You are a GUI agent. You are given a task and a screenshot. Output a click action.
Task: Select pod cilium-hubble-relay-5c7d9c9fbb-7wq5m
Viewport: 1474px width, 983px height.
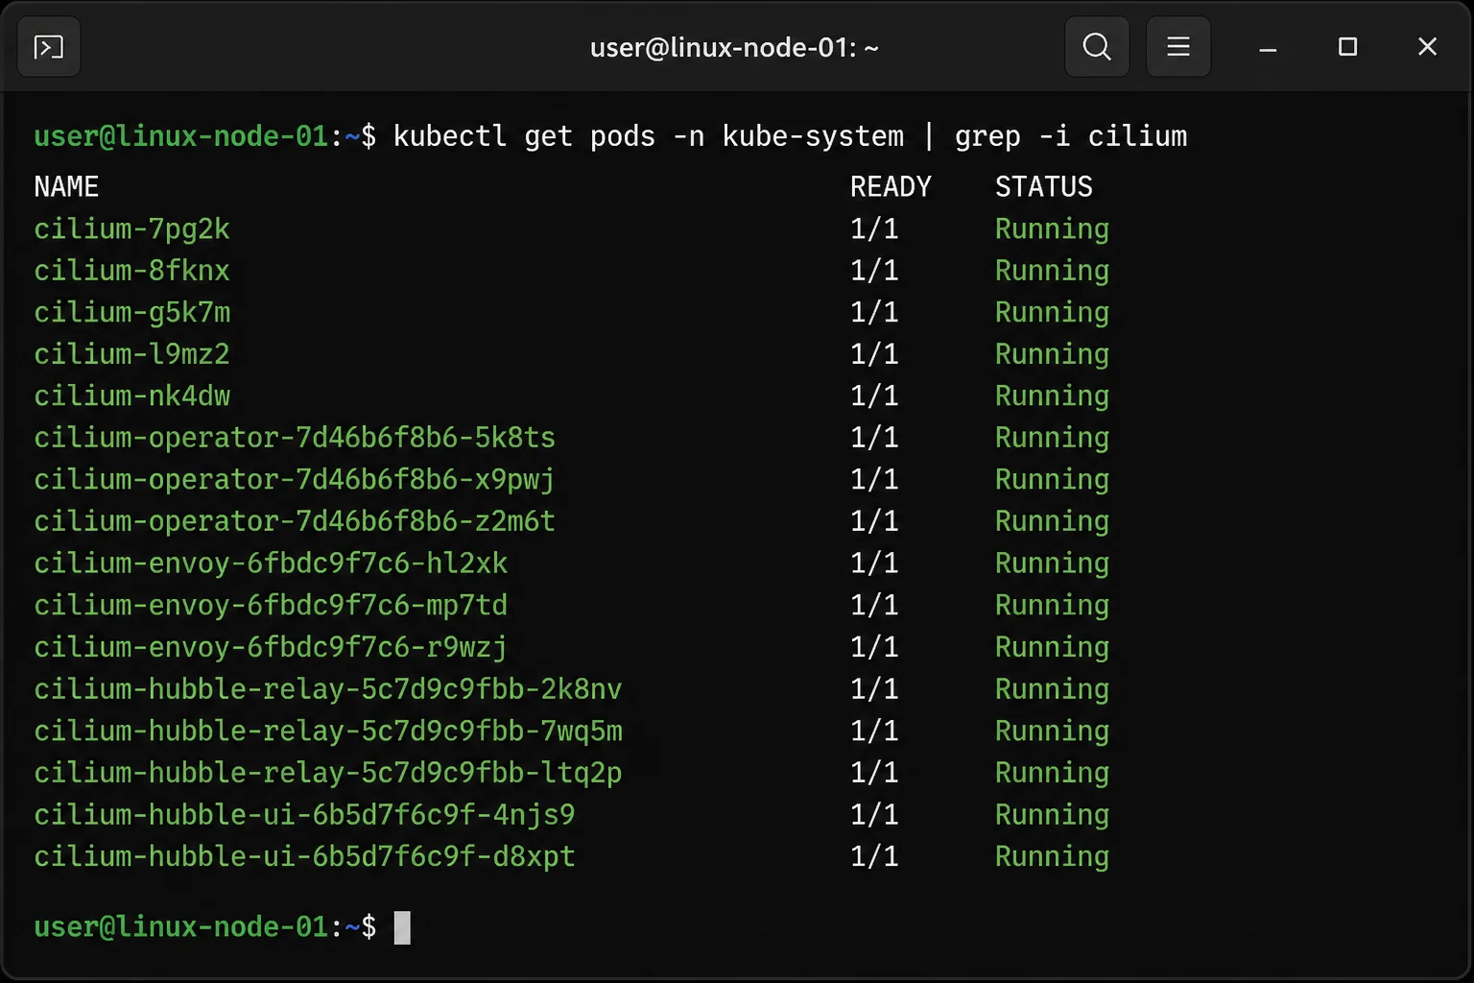click(x=328, y=731)
